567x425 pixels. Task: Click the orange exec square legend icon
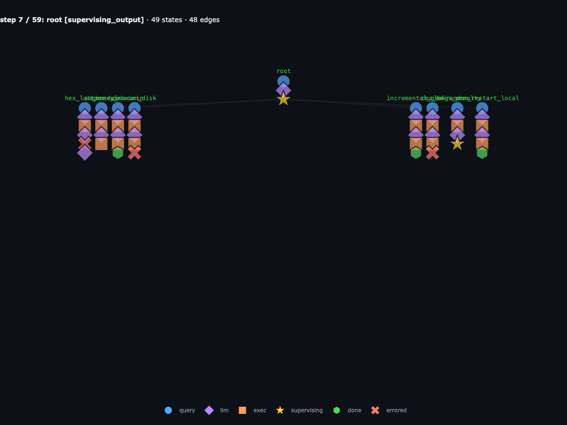click(243, 410)
